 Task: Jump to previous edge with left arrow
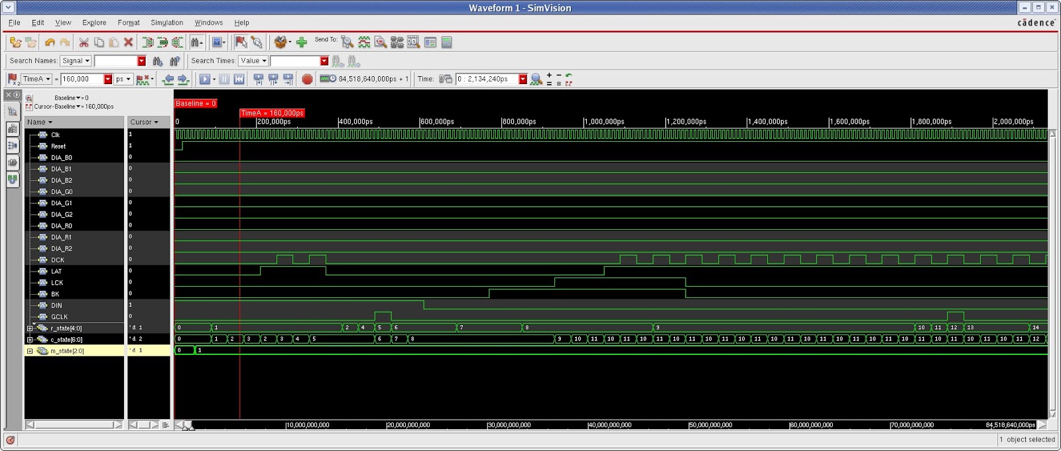pos(168,79)
